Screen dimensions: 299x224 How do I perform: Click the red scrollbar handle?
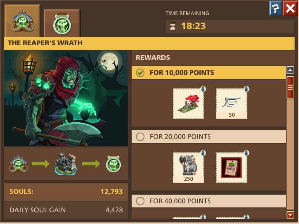pos(290,87)
